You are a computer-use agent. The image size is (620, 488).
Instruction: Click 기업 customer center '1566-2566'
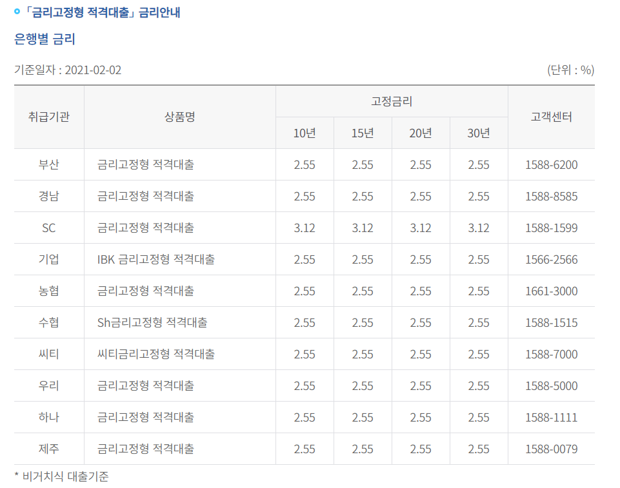click(x=551, y=260)
